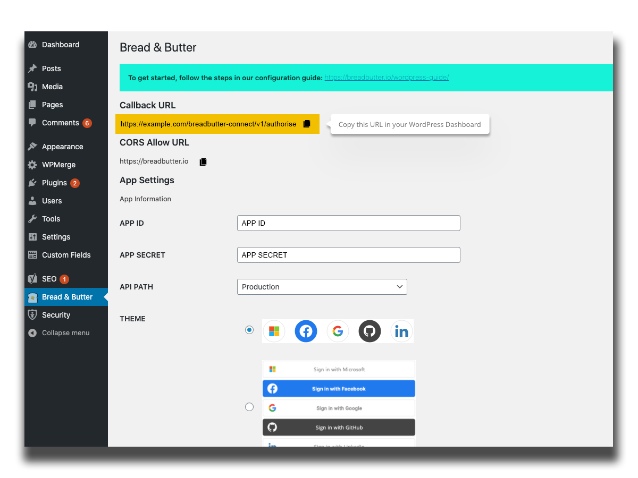Select the Microsoft tile icon in theme preview
This screenshot has height=478, width=638.
coord(274,330)
